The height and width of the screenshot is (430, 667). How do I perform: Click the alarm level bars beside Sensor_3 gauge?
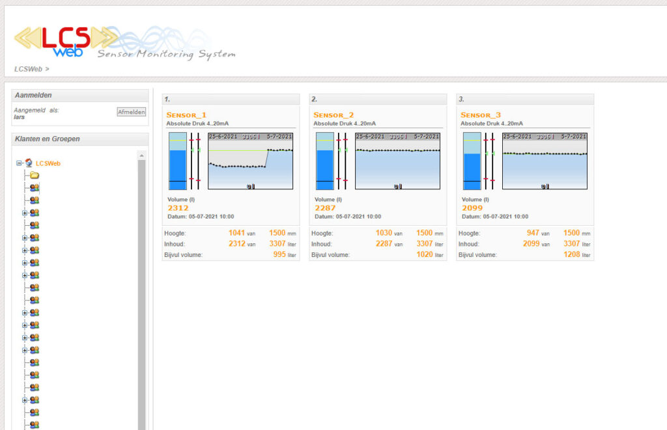pyautogui.click(x=489, y=161)
